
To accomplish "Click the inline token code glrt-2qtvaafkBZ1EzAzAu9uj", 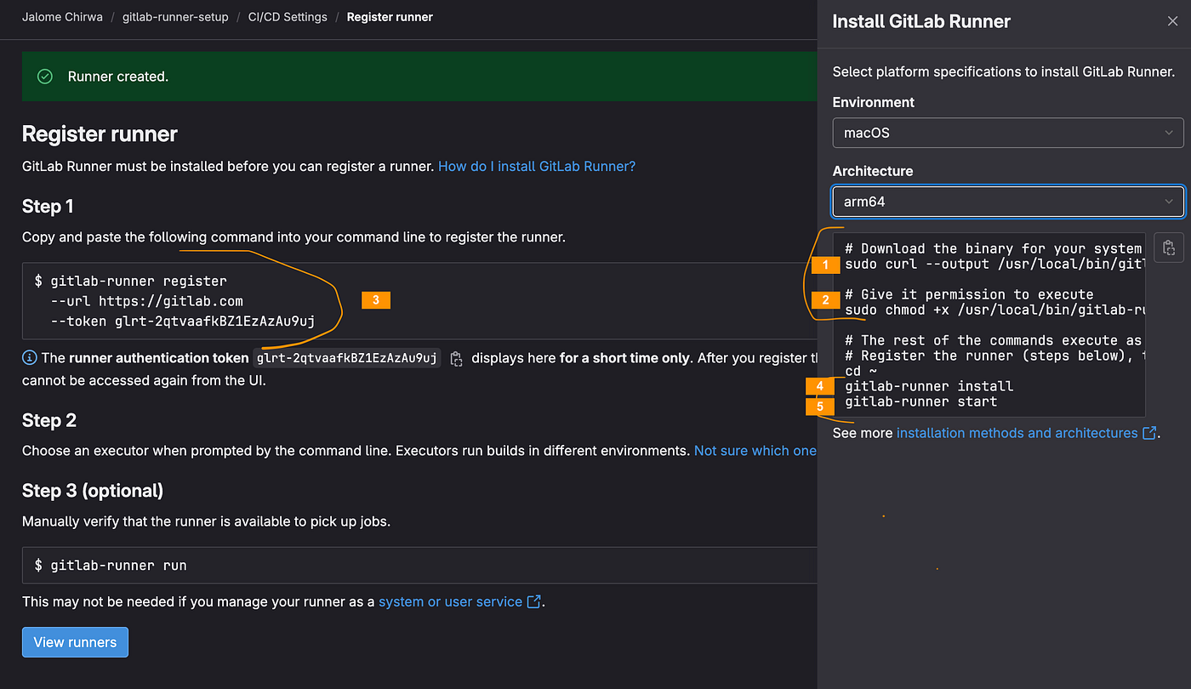I will [347, 358].
